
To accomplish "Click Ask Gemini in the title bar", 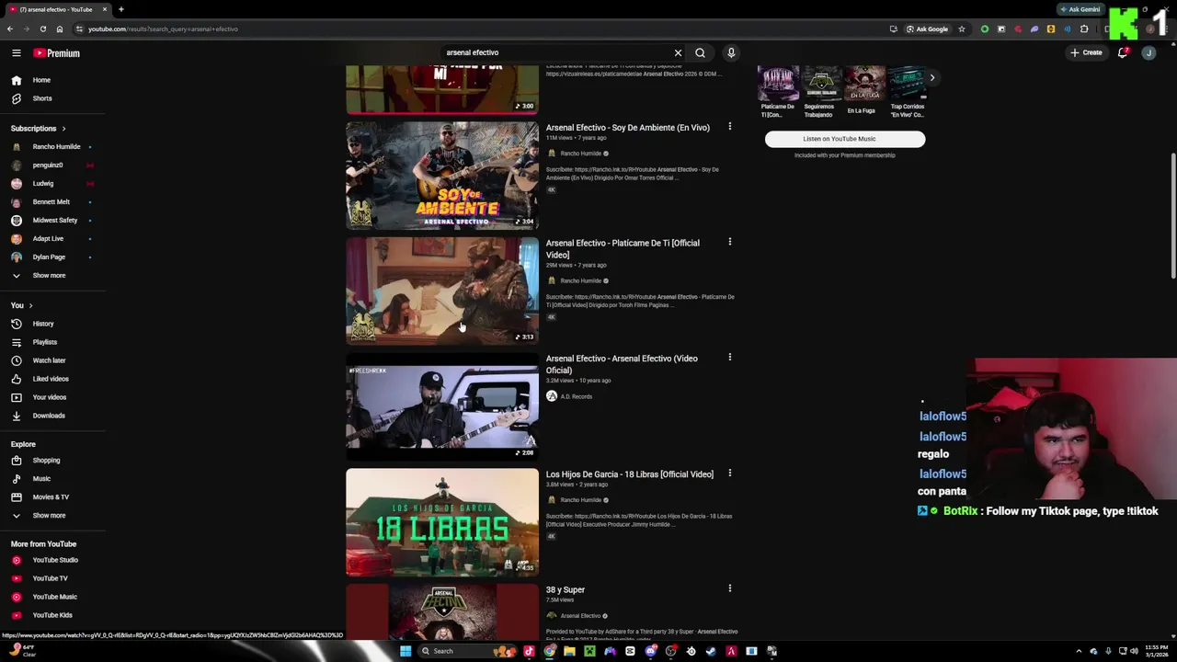I will 1080,9.
